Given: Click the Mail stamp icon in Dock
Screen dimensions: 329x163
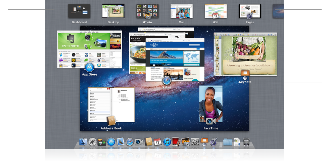Looking at the screenshot, I should (x=121, y=142).
